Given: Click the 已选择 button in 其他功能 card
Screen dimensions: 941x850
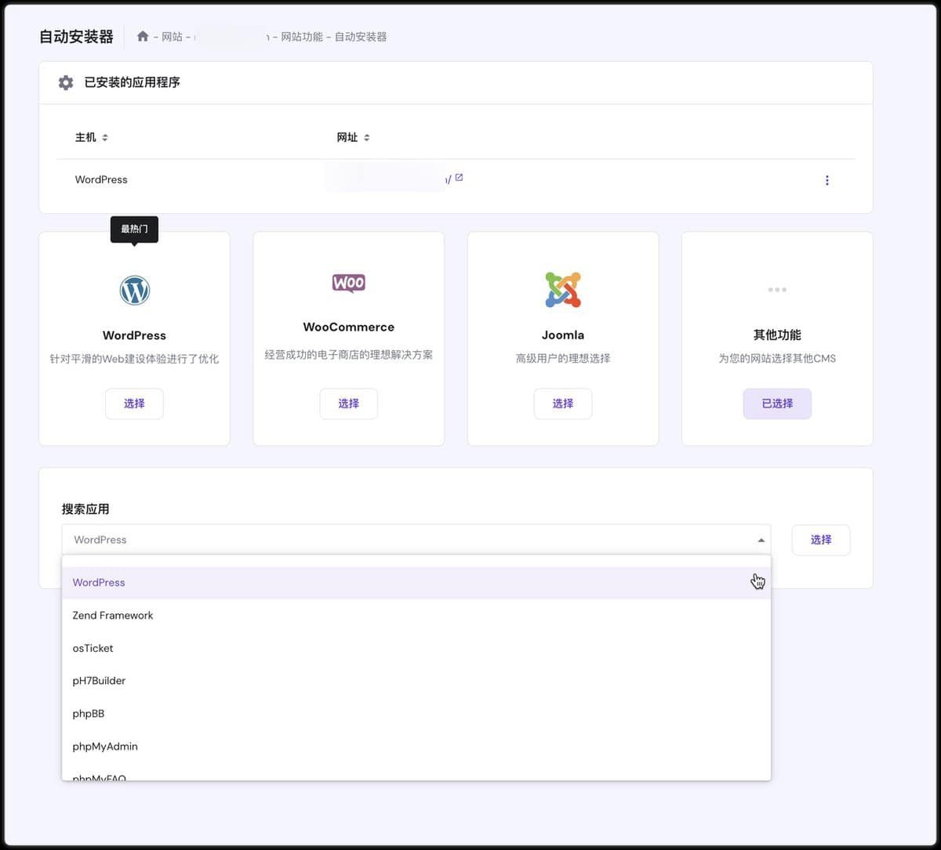Looking at the screenshot, I should click(x=777, y=403).
